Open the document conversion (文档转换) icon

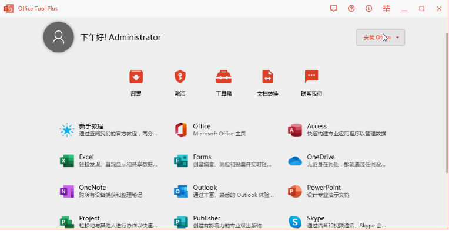(267, 77)
